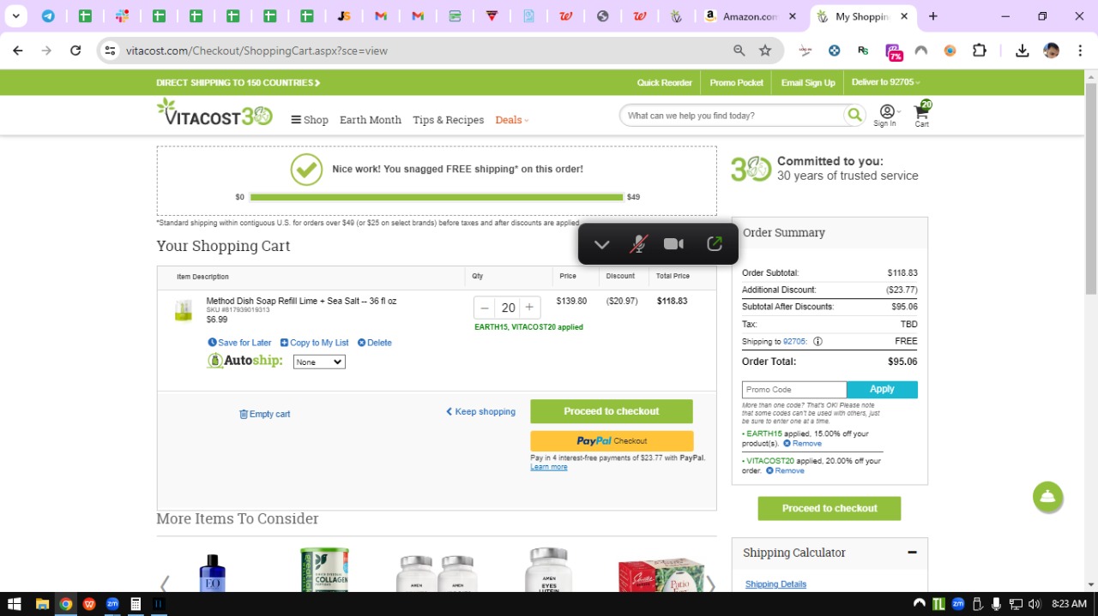Click Proceed to checkout in cart
This screenshot has height=616, width=1098.
[612, 411]
